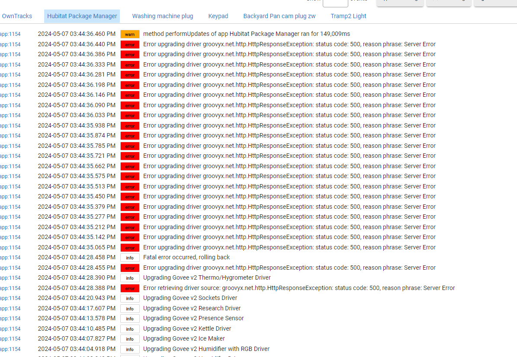This screenshot has width=517, height=357.
Task: Open app:1154 link at 03:44:20.943 PM
Action: point(10,298)
